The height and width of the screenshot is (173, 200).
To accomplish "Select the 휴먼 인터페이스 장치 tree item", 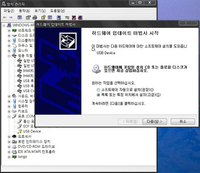I will point(34,141).
